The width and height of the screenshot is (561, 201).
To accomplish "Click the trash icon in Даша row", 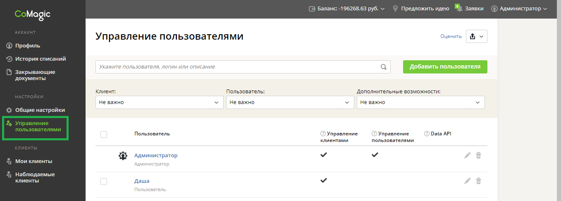I will [478, 181].
